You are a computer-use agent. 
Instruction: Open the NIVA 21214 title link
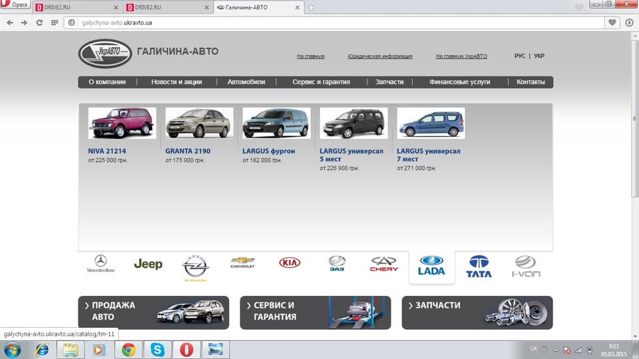click(107, 151)
